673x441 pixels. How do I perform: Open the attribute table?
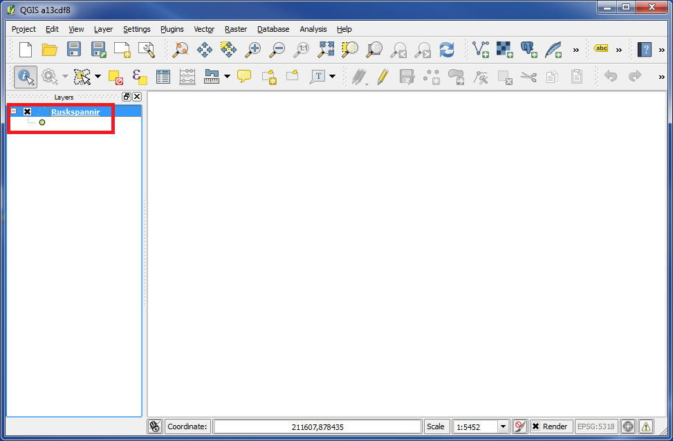pyautogui.click(x=163, y=77)
